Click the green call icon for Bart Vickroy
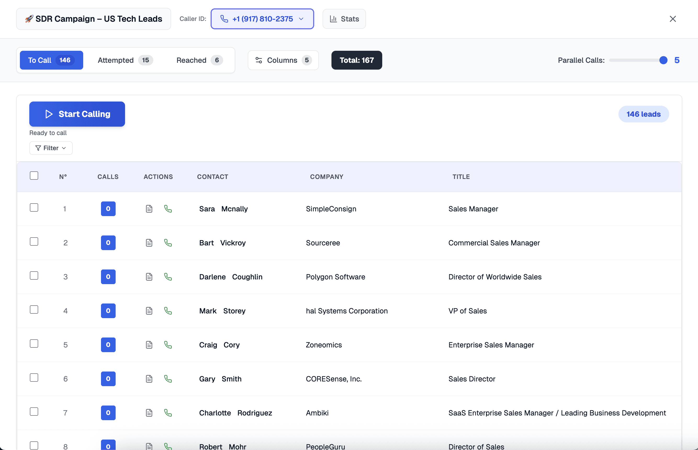The image size is (698, 450). 168,243
